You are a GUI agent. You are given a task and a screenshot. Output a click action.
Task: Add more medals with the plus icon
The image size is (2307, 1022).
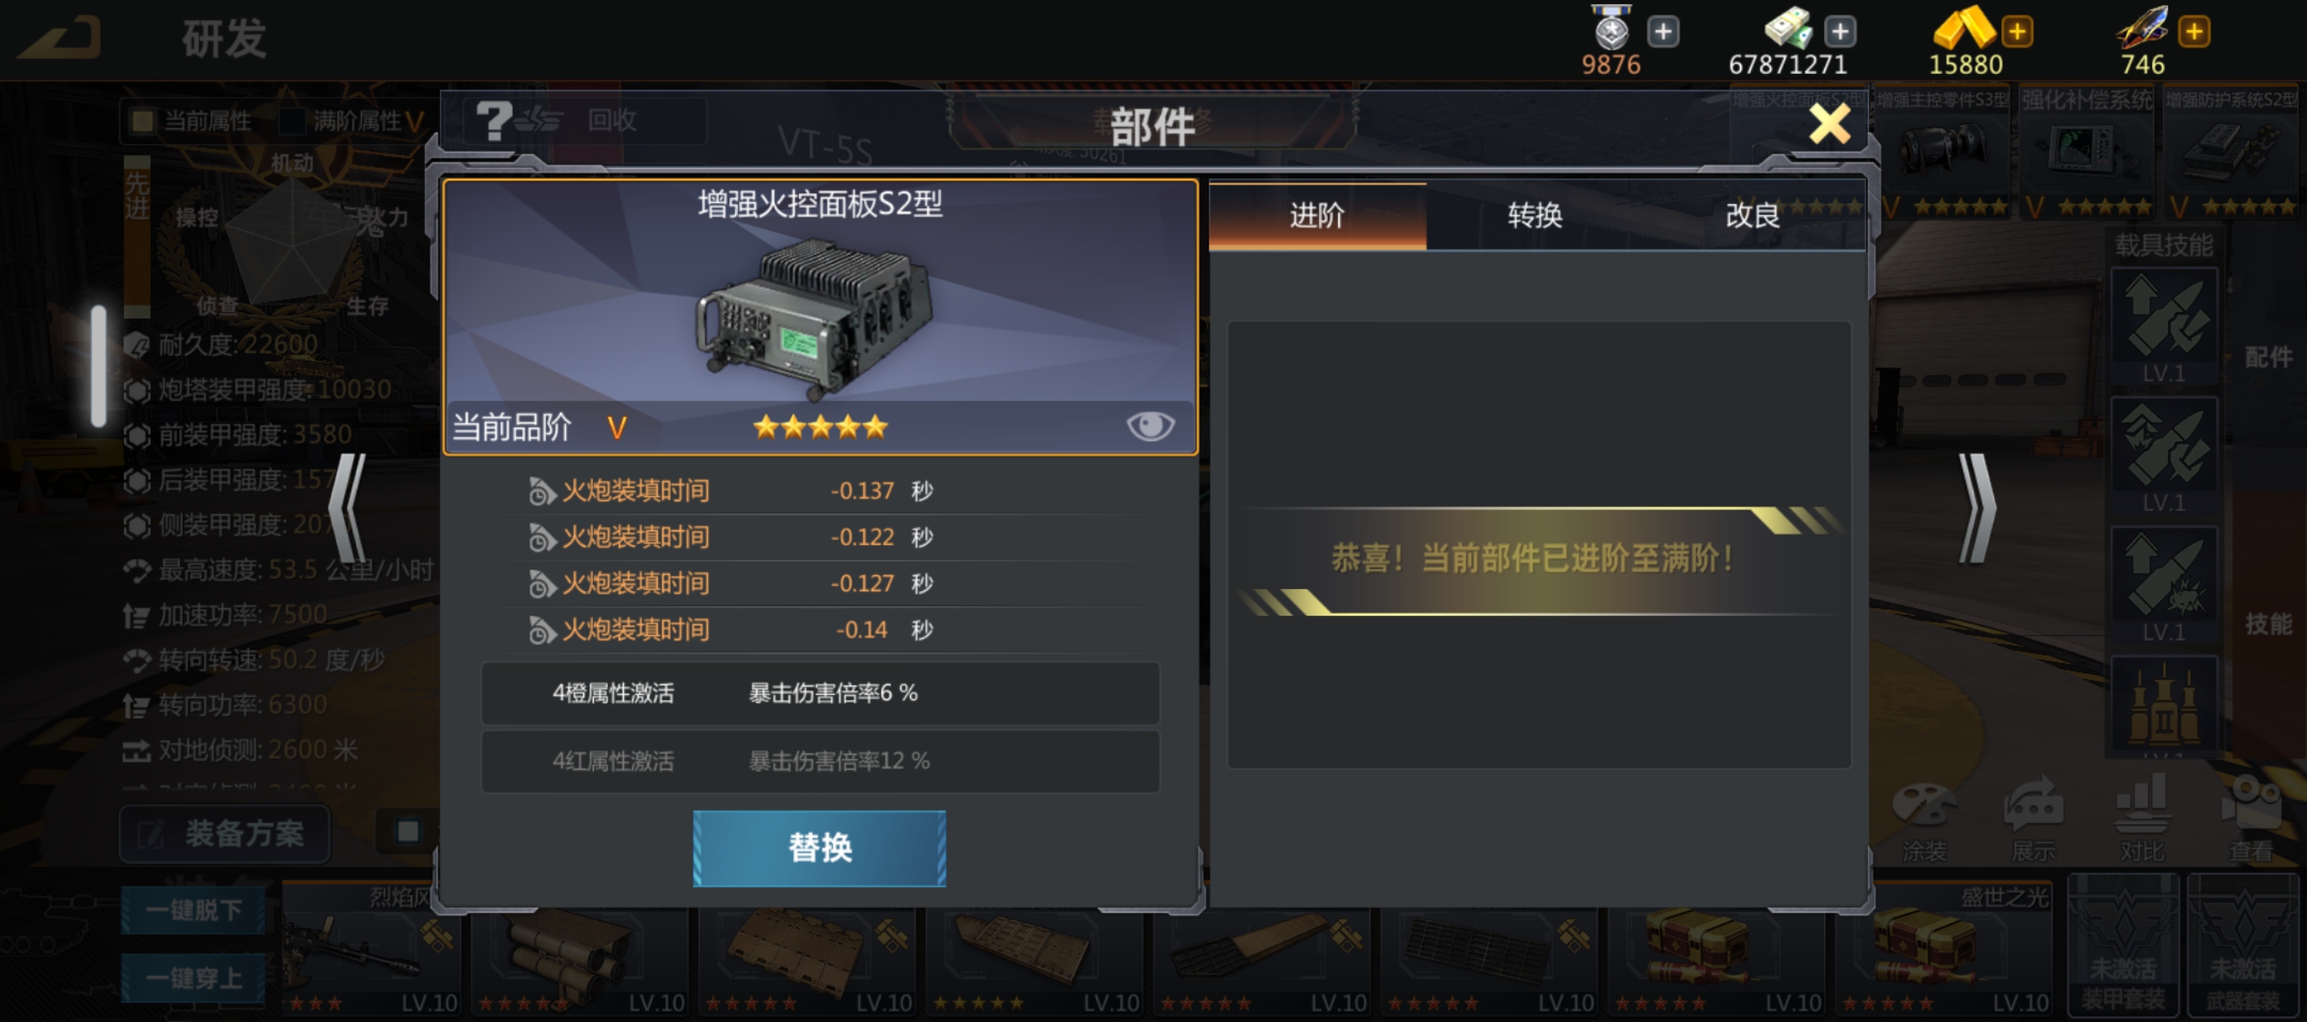point(1663,32)
